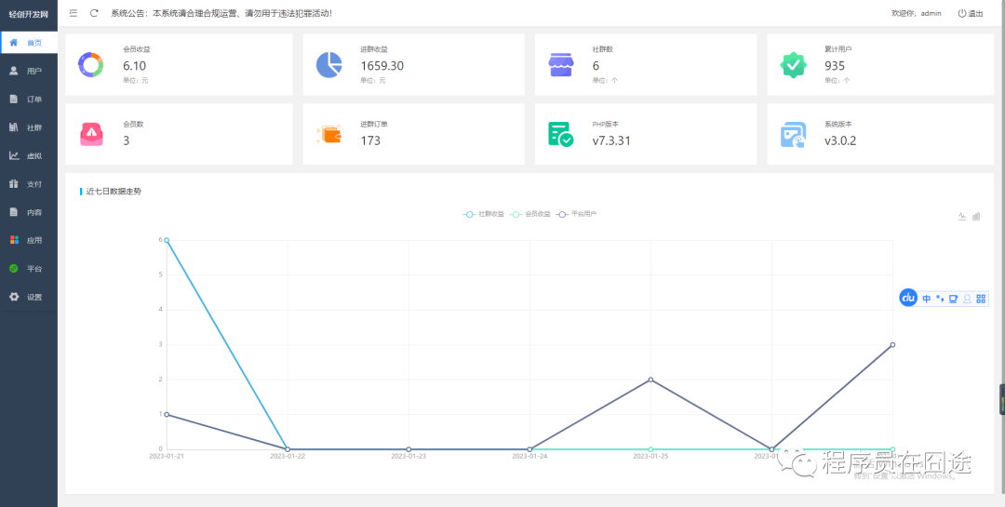Click the 退出 logout button

971,13
